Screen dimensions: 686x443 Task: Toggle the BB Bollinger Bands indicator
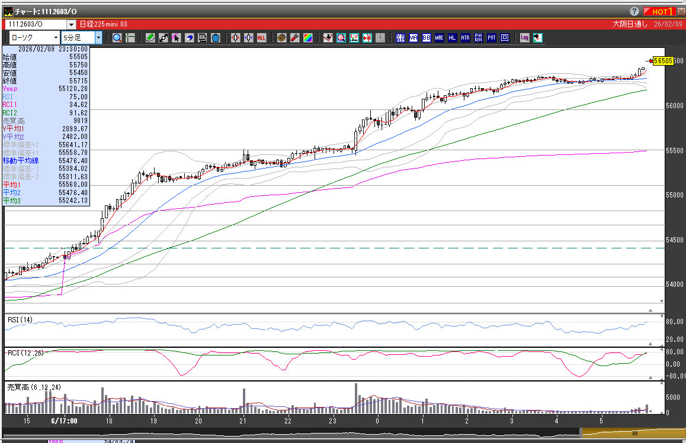tap(426, 38)
